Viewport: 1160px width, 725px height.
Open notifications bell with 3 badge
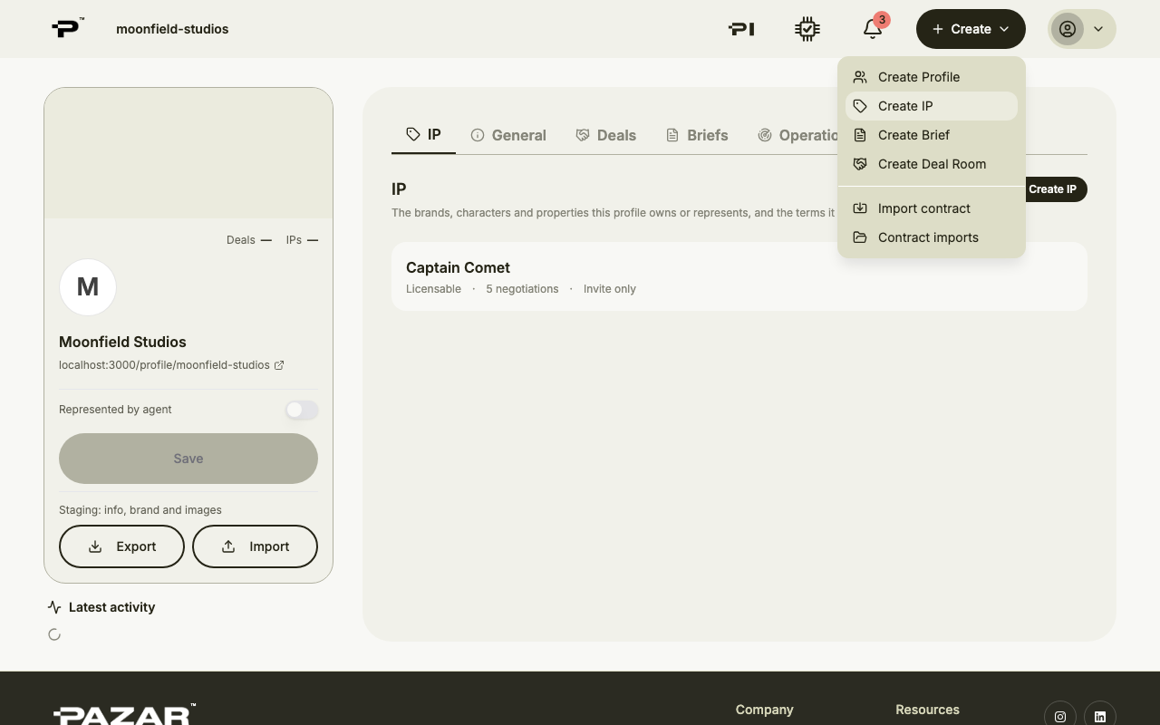click(873, 29)
